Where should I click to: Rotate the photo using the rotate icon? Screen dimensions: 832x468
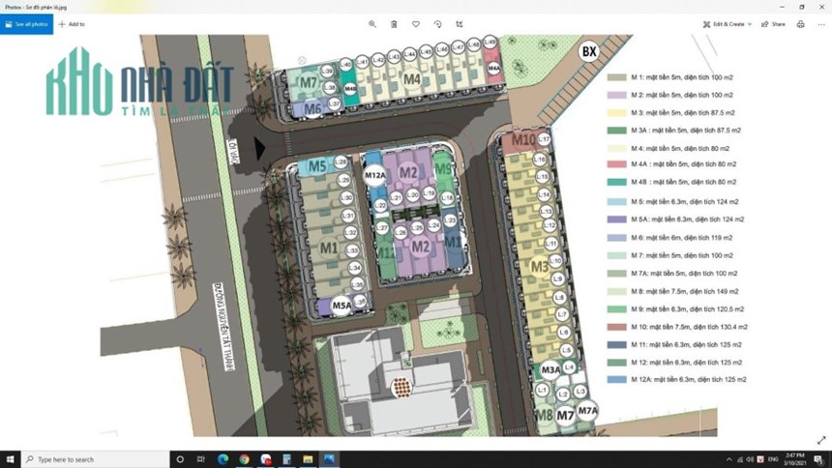[x=437, y=24]
